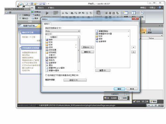Expand the 功能组件 dropdown arrow

[127, 94]
